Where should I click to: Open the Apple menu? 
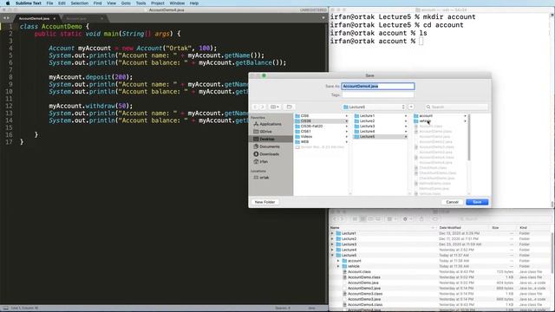8,3
